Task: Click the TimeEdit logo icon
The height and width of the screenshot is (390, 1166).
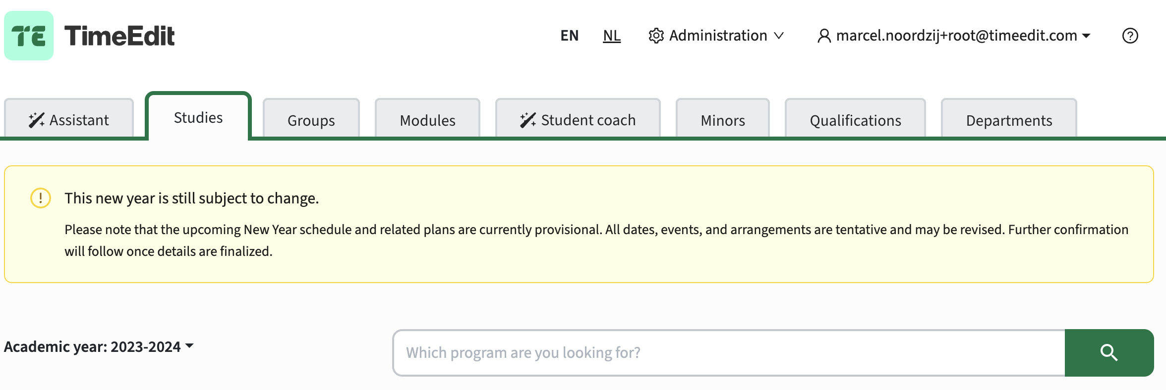Action: coord(29,36)
